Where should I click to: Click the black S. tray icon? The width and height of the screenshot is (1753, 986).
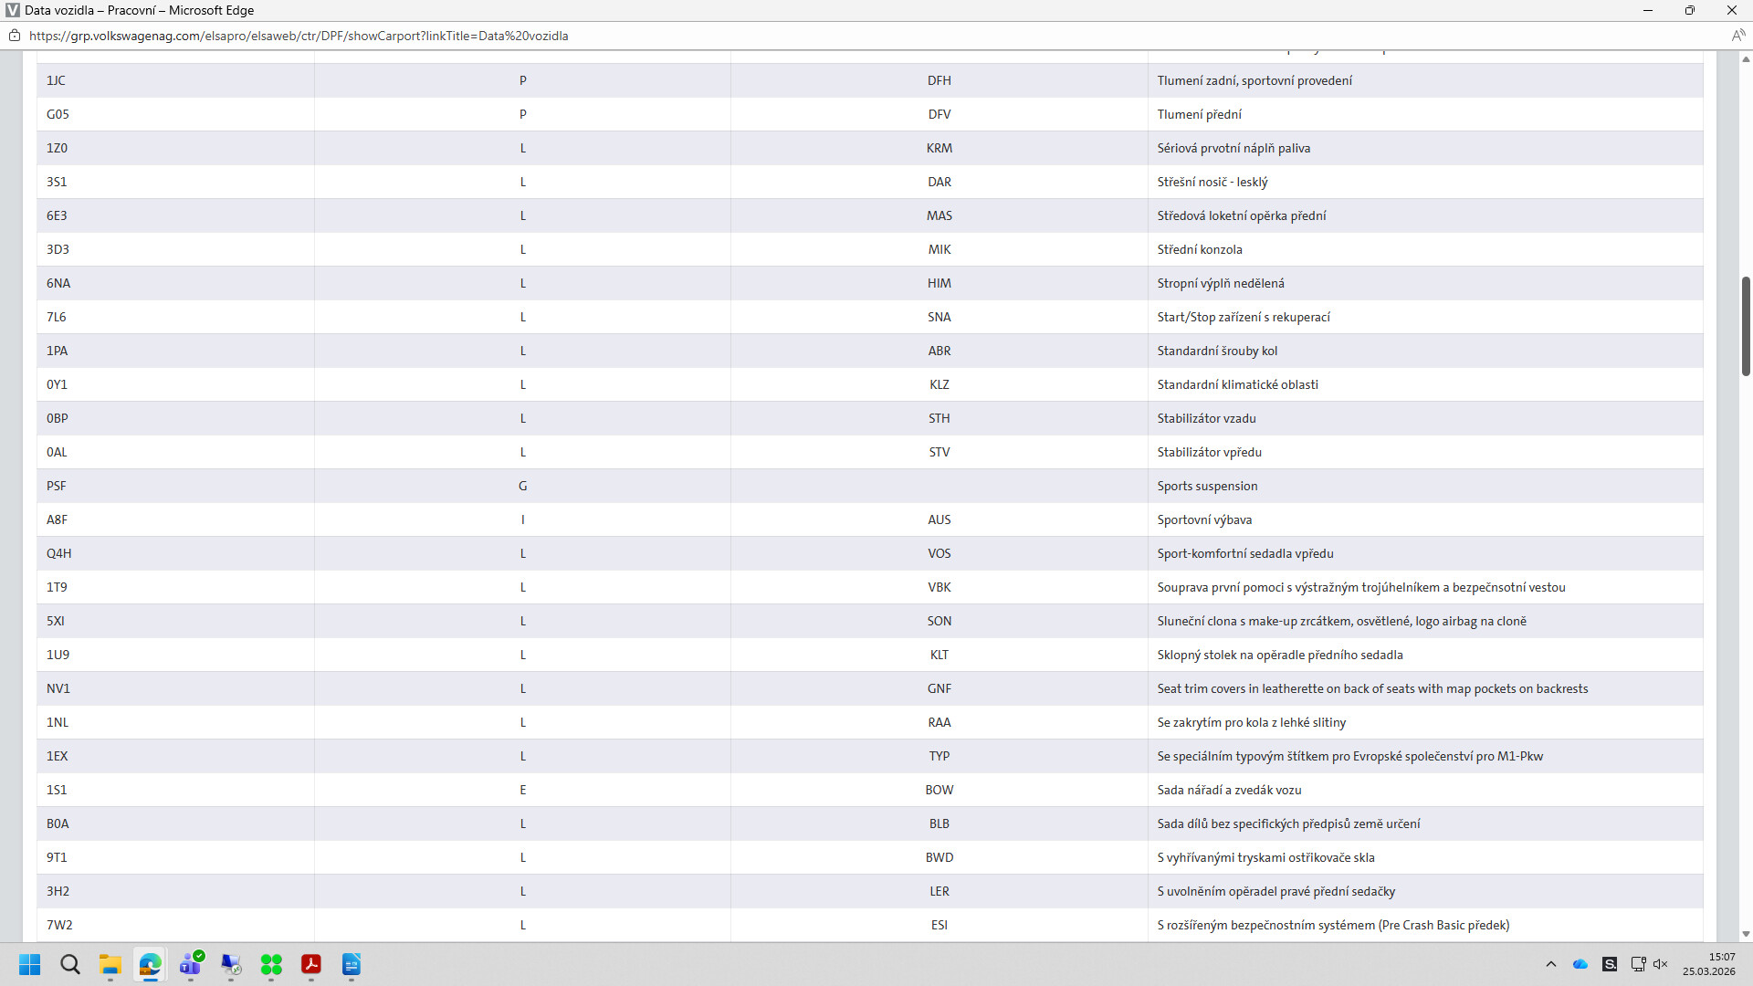1610,964
